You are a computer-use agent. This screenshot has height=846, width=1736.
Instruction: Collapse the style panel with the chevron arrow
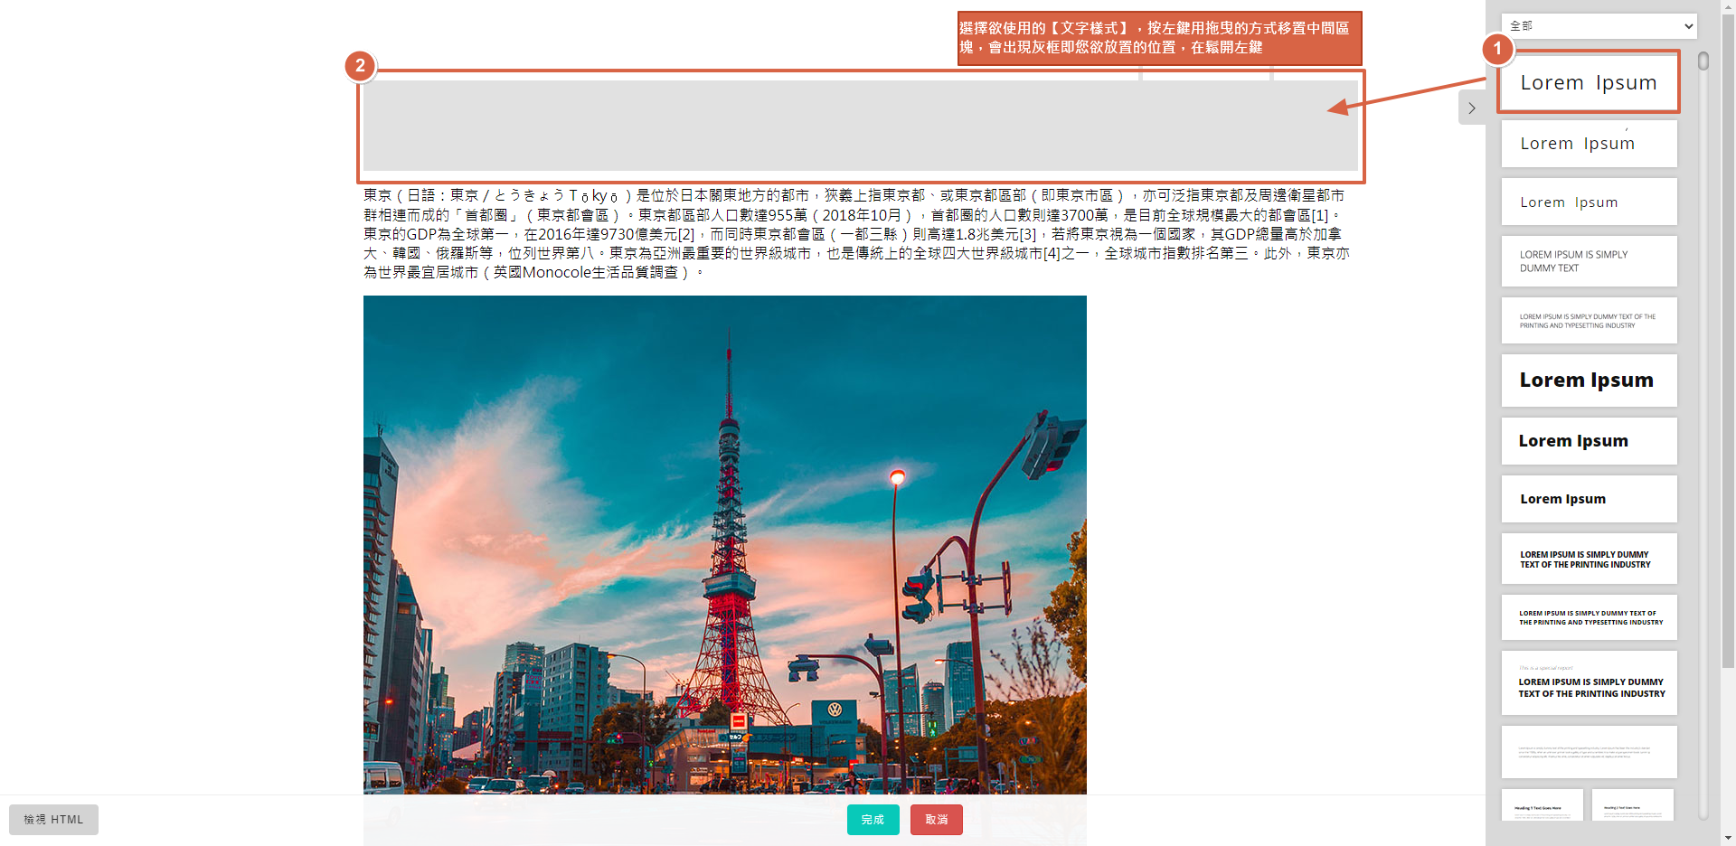coord(1472,108)
